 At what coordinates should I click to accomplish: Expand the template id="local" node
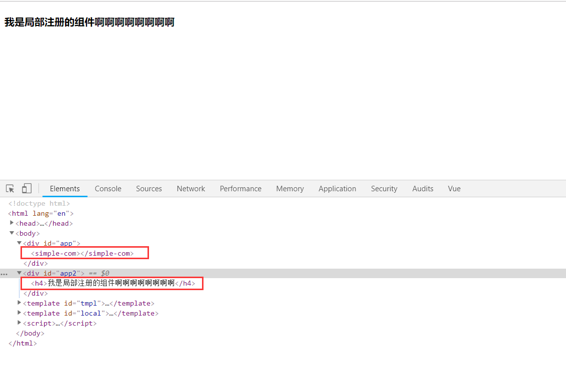click(19, 313)
